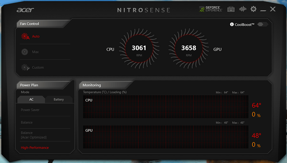Click the CPU fan RPM gauge
Screen dimensions: 287x163
click(x=139, y=49)
